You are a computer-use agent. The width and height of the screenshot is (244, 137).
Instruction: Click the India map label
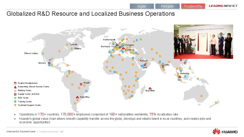(x=167, y=65)
